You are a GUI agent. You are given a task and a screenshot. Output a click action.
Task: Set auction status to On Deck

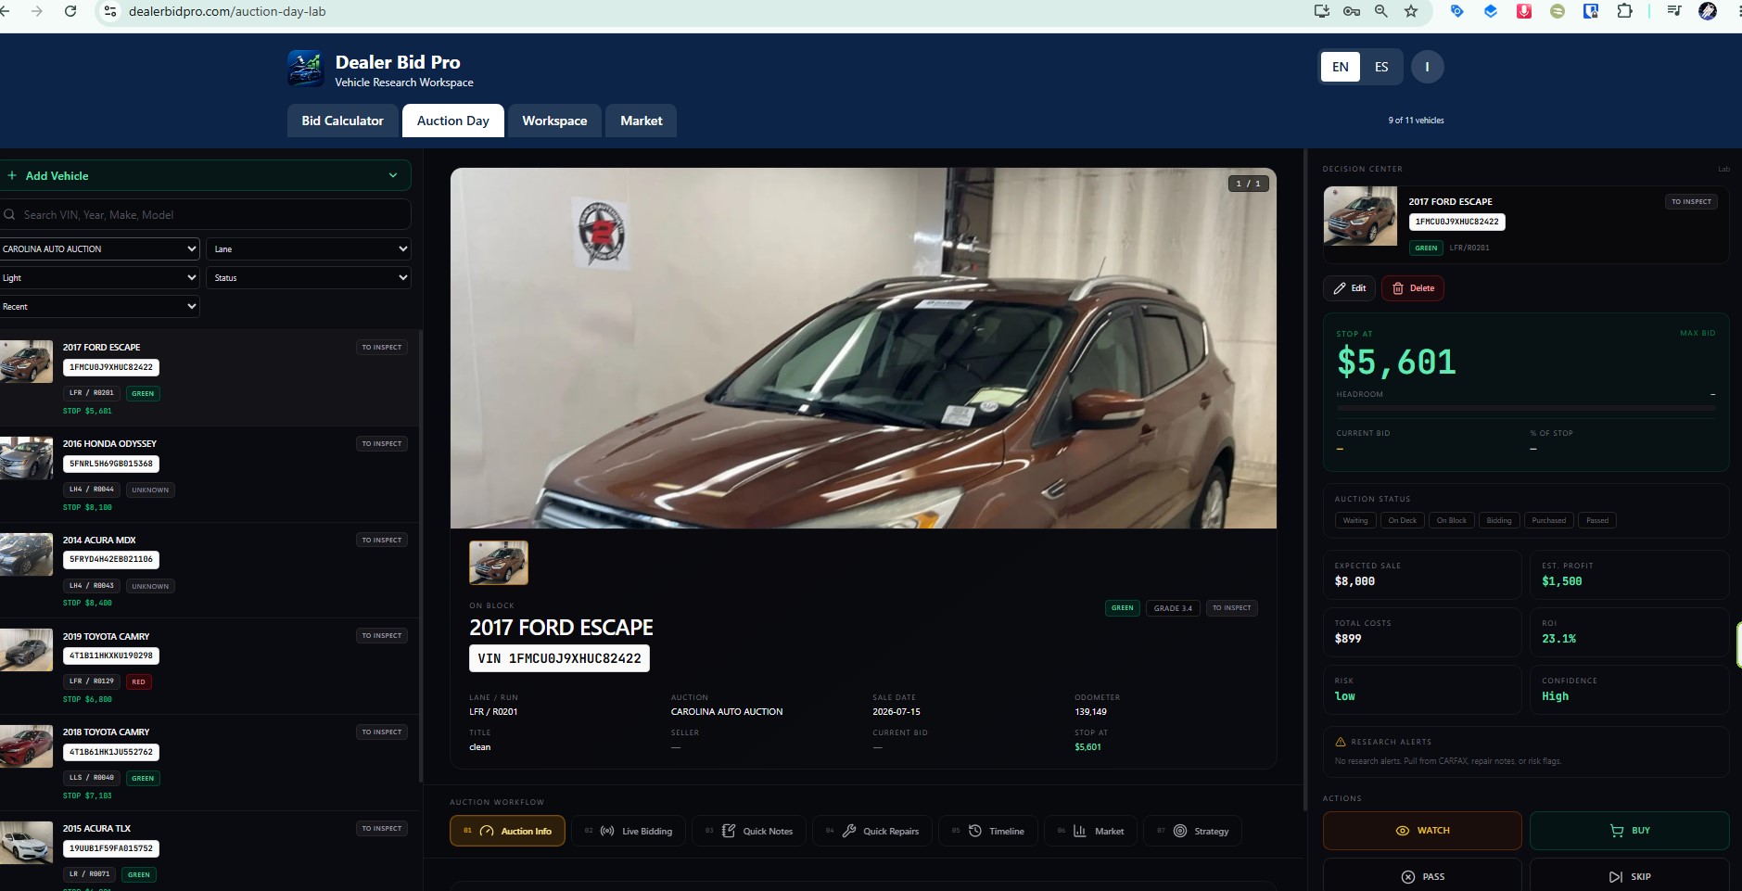(x=1403, y=520)
